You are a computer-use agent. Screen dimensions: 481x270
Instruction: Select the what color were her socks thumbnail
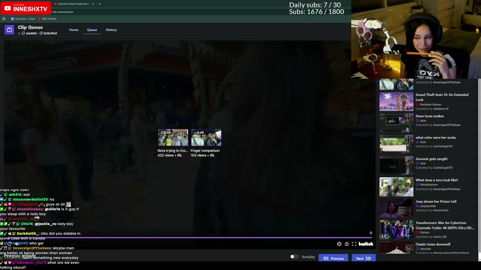[396, 144]
